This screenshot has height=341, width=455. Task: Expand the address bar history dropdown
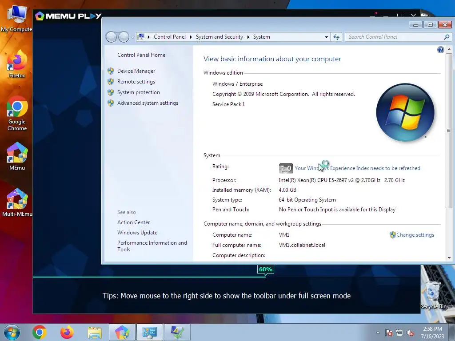click(326, 37)
